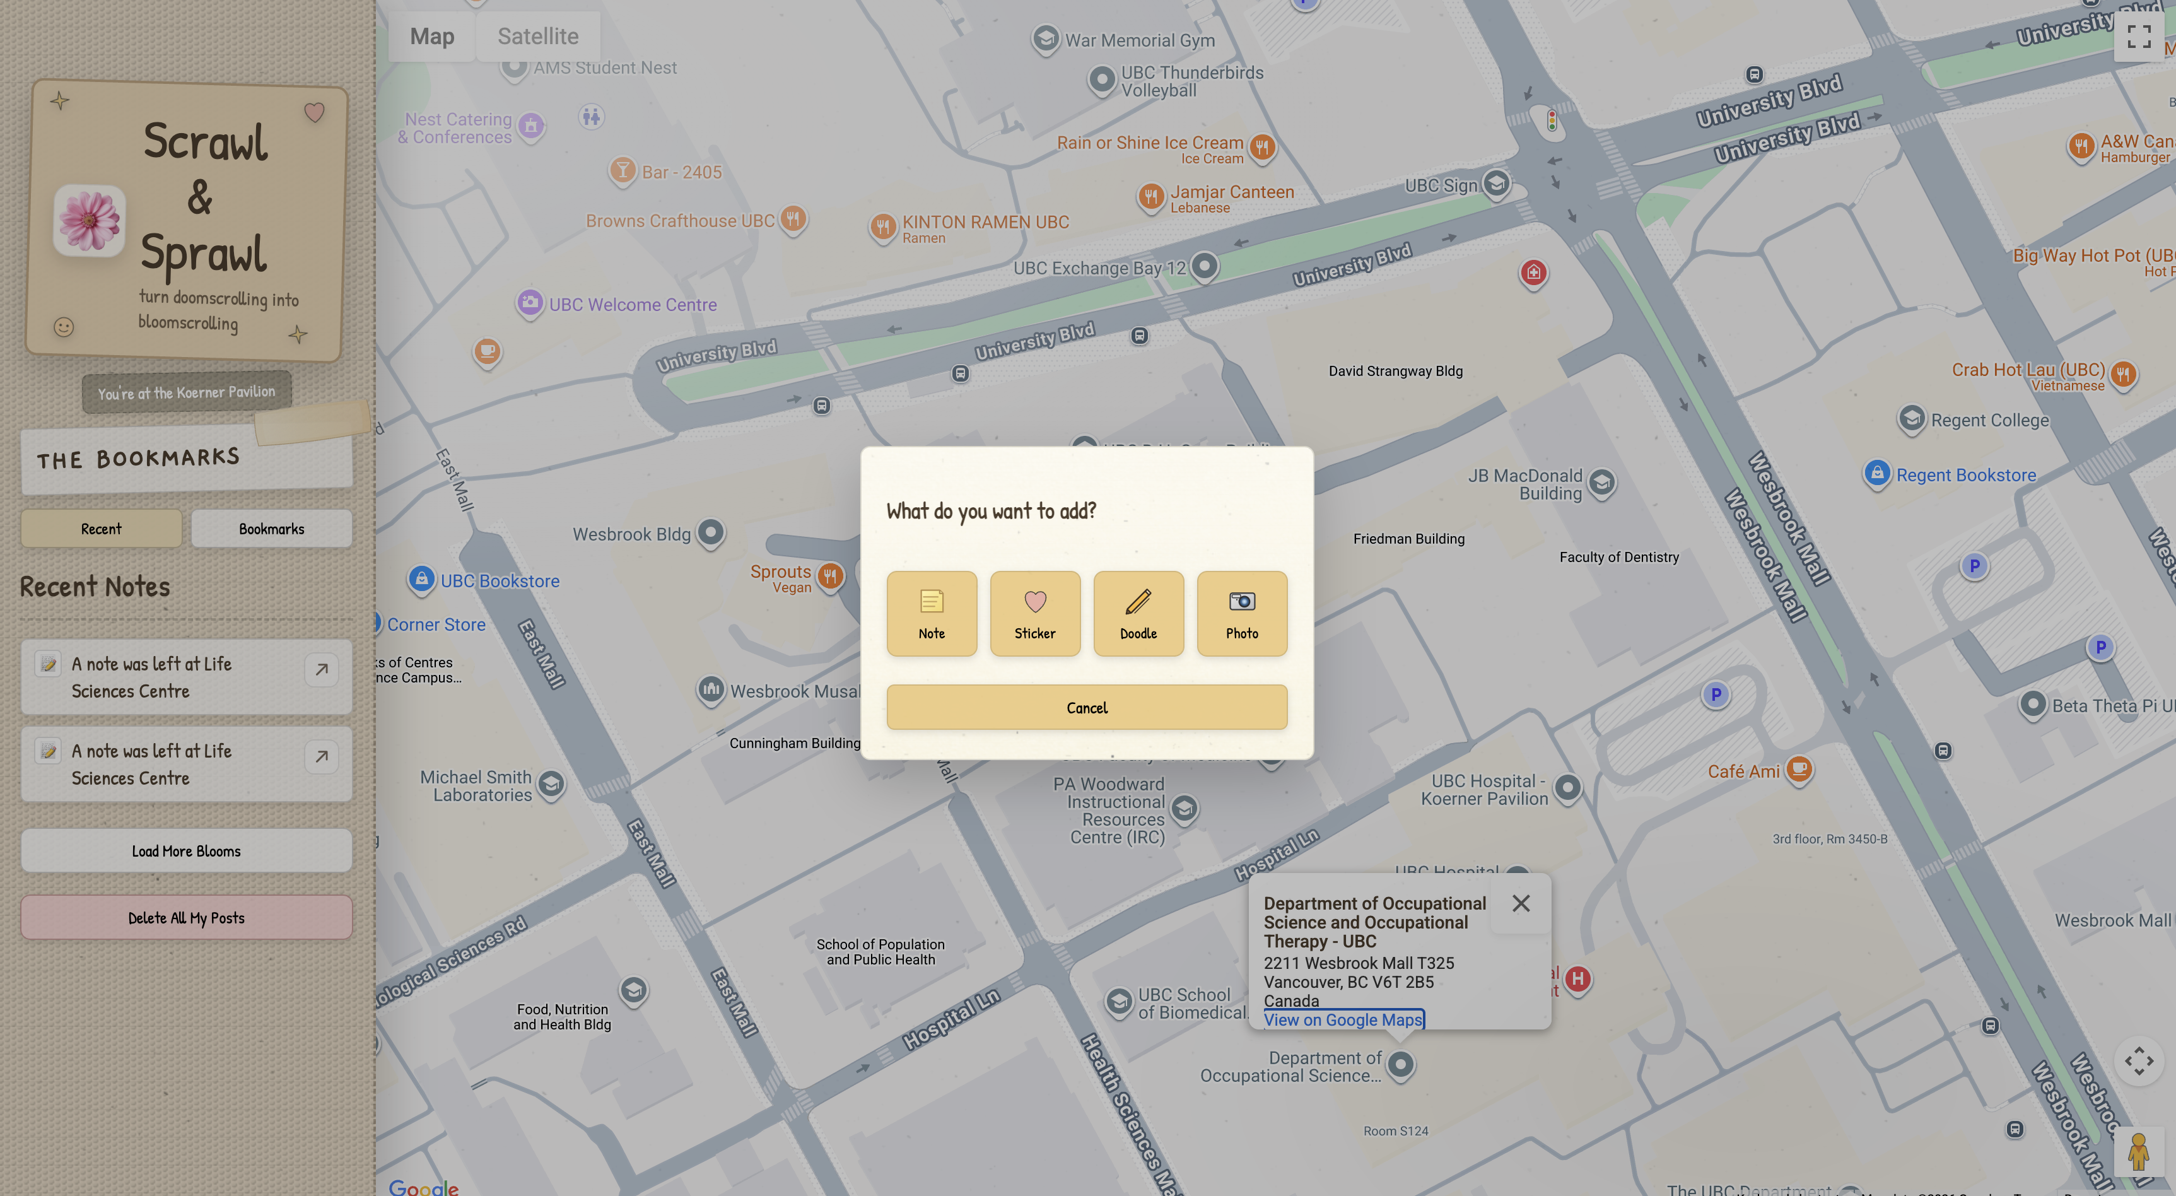Open first Life Sciences Centre note arrow

(x=321, y=670)
